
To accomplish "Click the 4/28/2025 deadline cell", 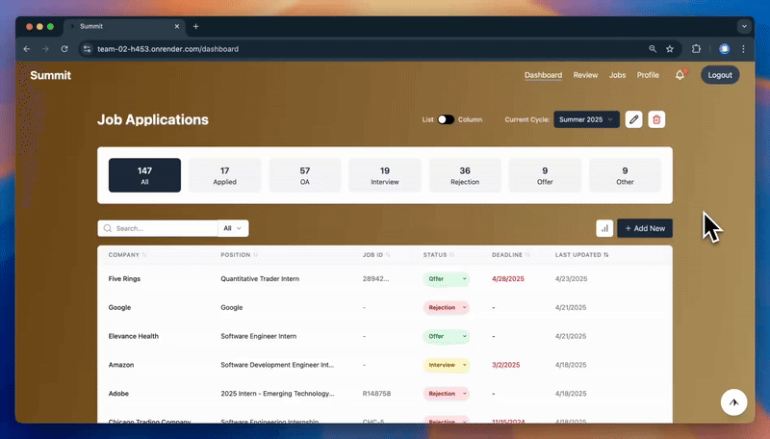I will coord(508,279).
